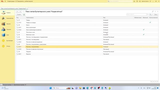Go back with the left arrow button
Viewport: 160px width, 90px height.
coord(17,11)
